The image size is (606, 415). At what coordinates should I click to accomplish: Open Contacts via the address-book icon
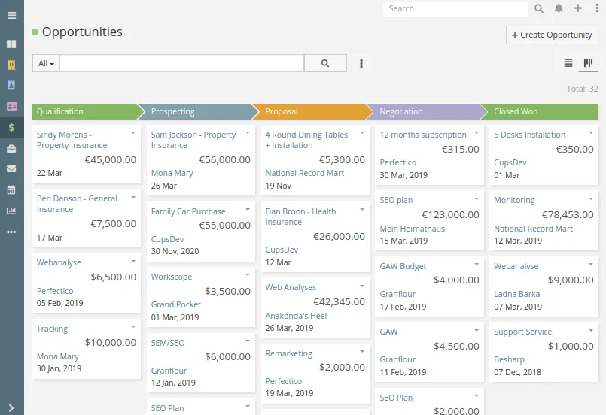click(11, 85)
